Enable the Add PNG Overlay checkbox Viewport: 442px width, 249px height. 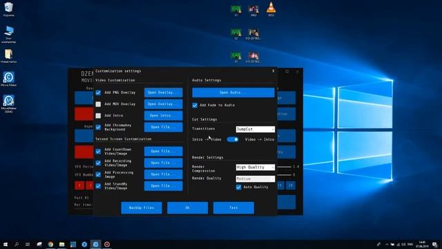tap(98, 93)
